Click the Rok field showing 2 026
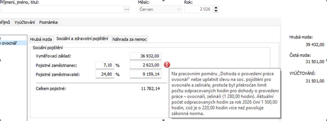 pyautogui.click(x=198, y=9)
